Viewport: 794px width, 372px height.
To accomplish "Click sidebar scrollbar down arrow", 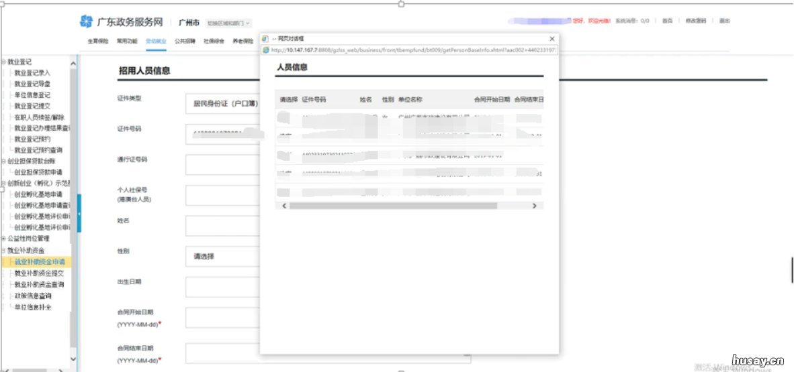I will coord(73,359).
